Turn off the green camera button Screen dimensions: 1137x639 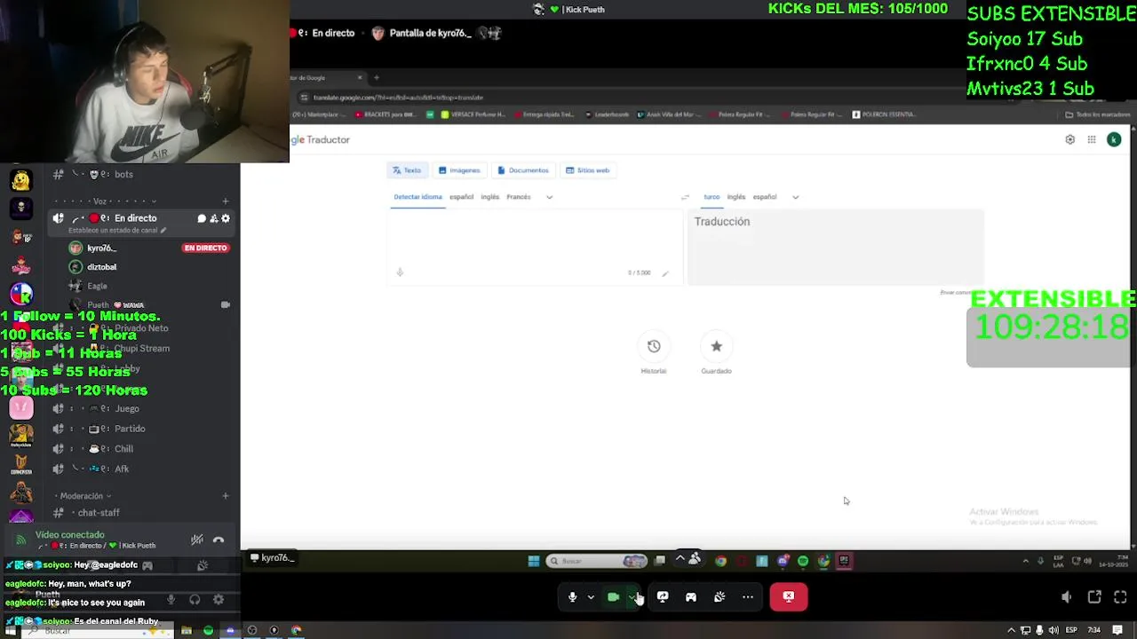coord(613,597)
